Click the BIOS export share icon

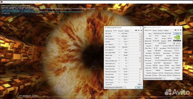(174, 43)
